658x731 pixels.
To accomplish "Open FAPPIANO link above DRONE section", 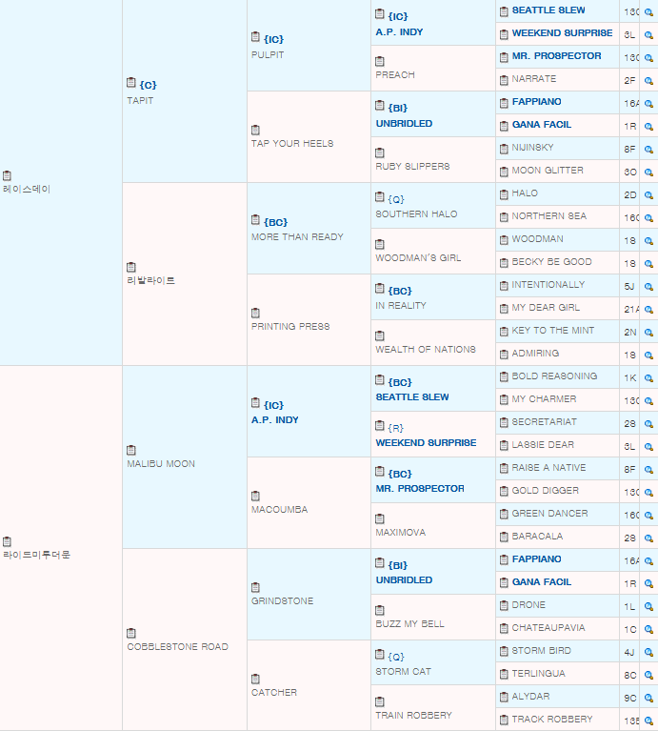I will pos(536,559).
